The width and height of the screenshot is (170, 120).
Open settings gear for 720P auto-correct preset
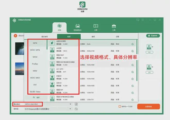click(132, 100)
